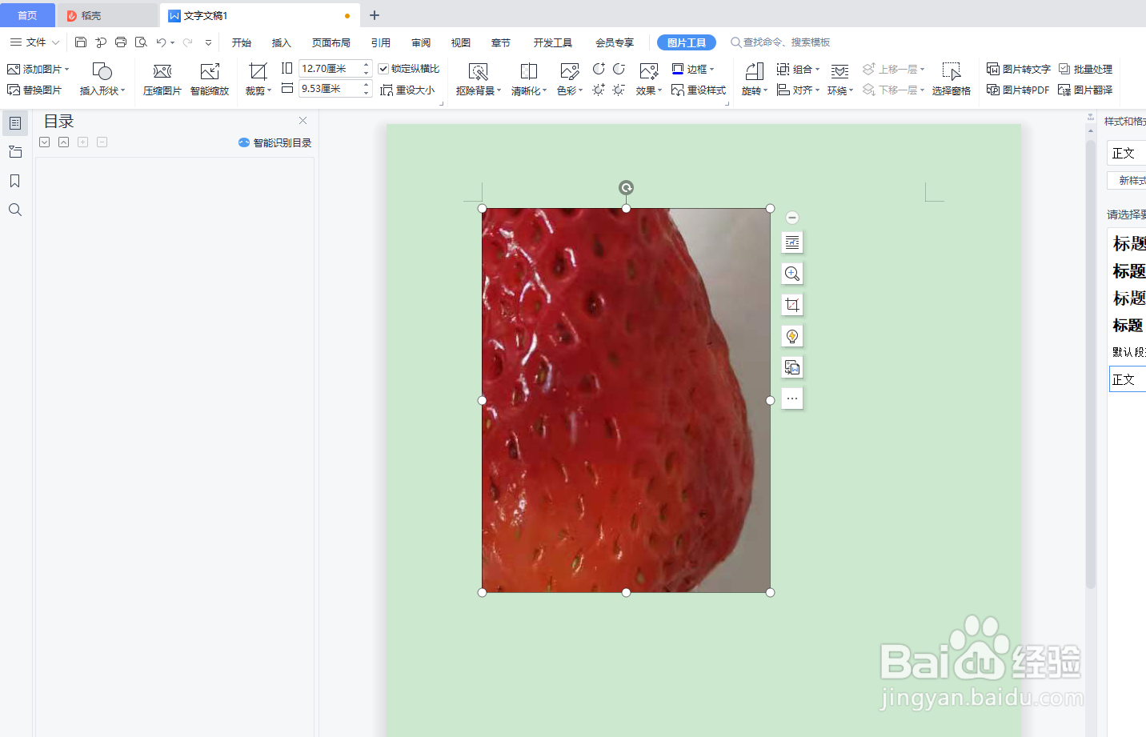
Task: Switch to 插入 (Insert) ribbon tab
Action: (x=282, y=42)
